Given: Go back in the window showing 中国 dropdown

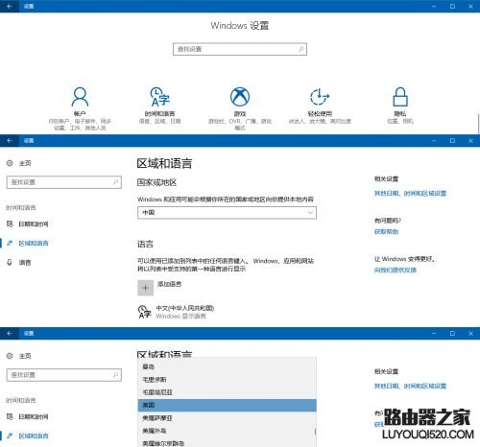Looking at the screenshot, I should point(10,140).
